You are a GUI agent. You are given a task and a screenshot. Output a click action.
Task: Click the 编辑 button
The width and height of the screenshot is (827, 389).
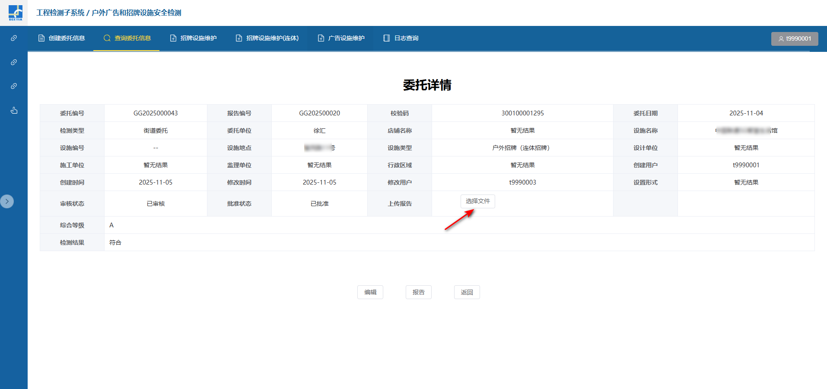click(370, 292)
